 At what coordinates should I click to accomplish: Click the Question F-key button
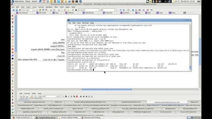(125, 13)
